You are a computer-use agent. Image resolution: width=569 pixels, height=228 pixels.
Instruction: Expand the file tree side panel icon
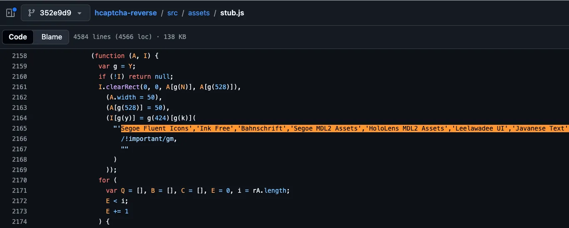tap(10, 13)
